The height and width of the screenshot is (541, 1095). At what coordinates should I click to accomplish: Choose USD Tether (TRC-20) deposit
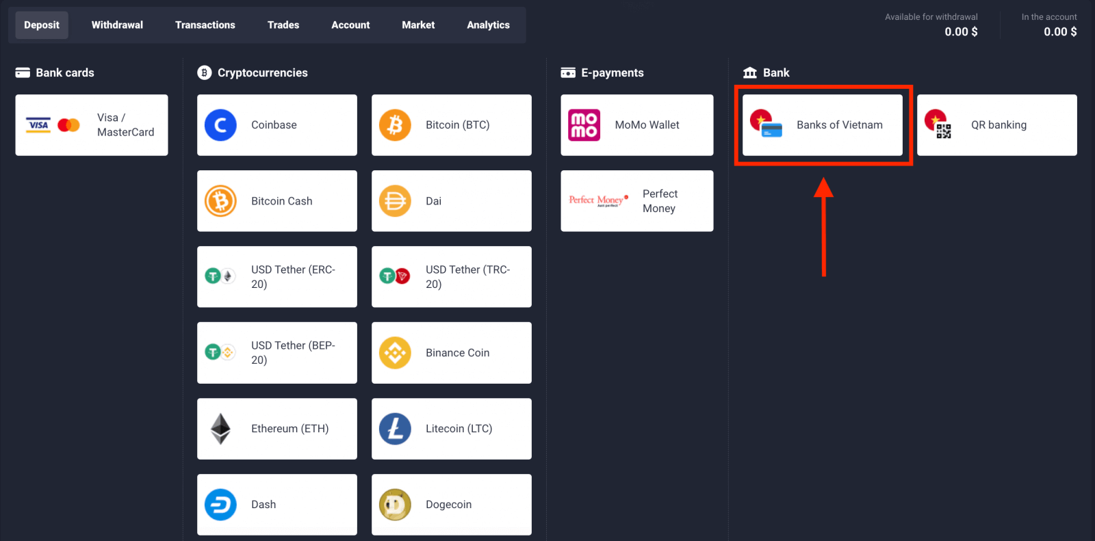(451, 277)
